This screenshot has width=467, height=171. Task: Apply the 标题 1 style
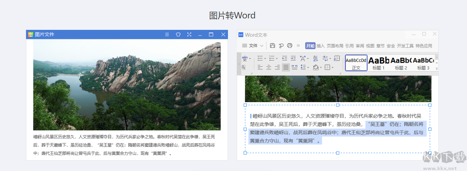point(378,63)
